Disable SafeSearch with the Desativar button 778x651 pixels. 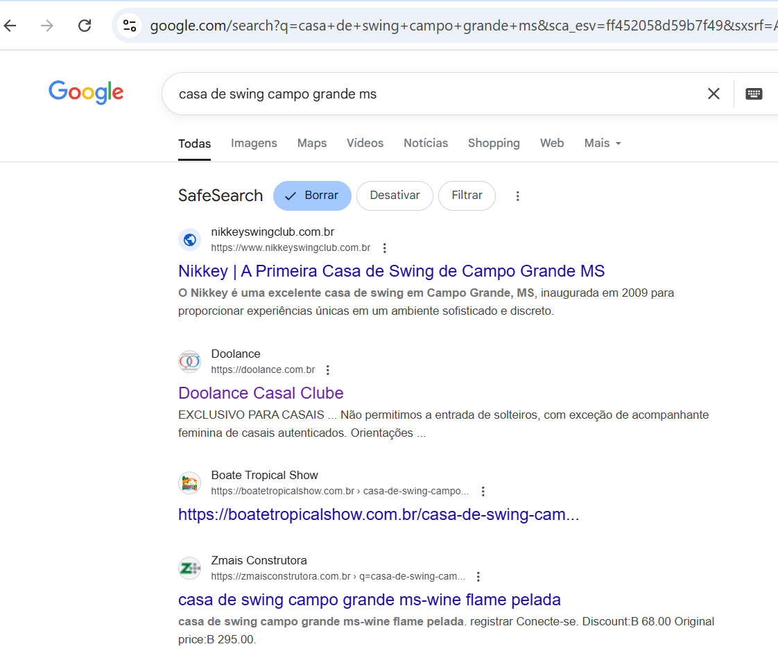(395, 196)
